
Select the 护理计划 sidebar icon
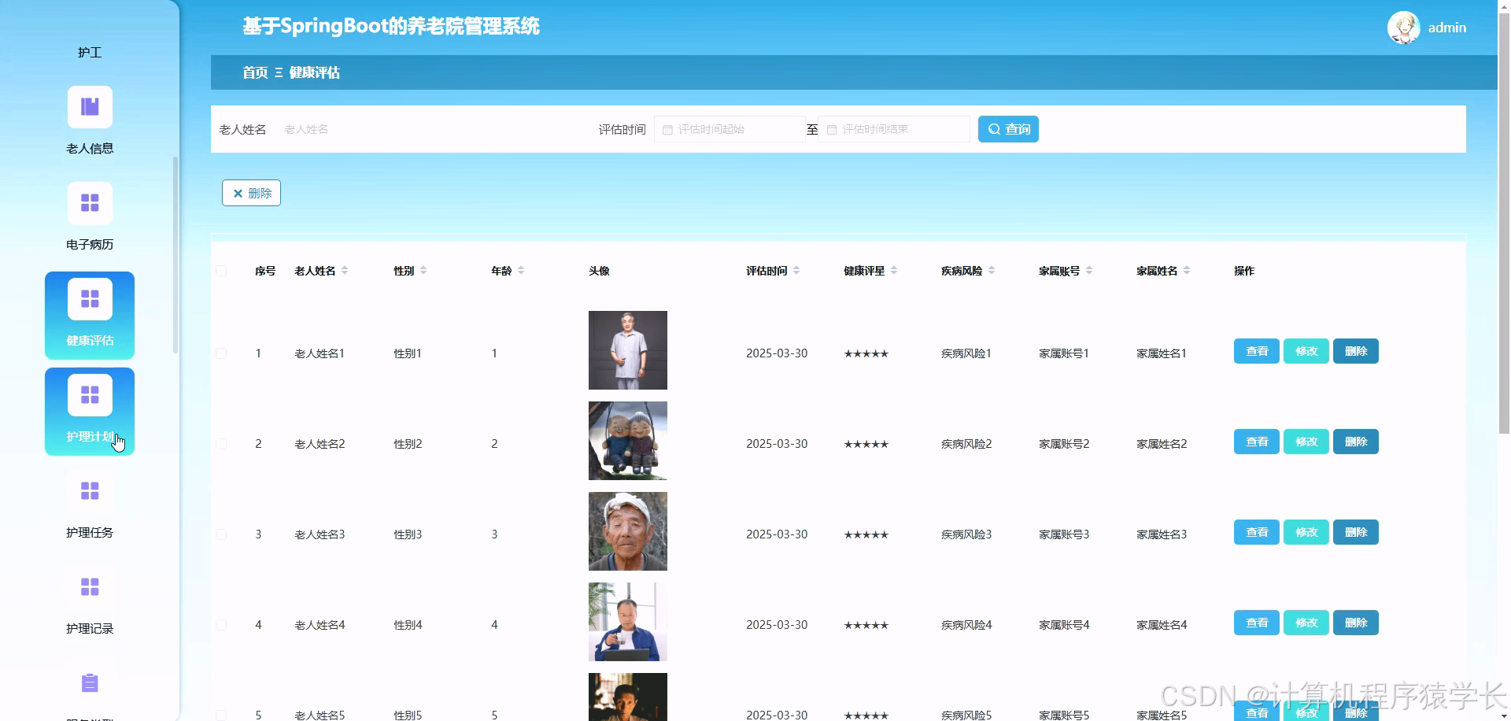89,394
